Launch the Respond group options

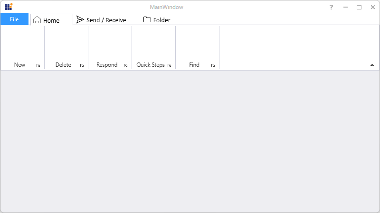(x=126, y=66)
